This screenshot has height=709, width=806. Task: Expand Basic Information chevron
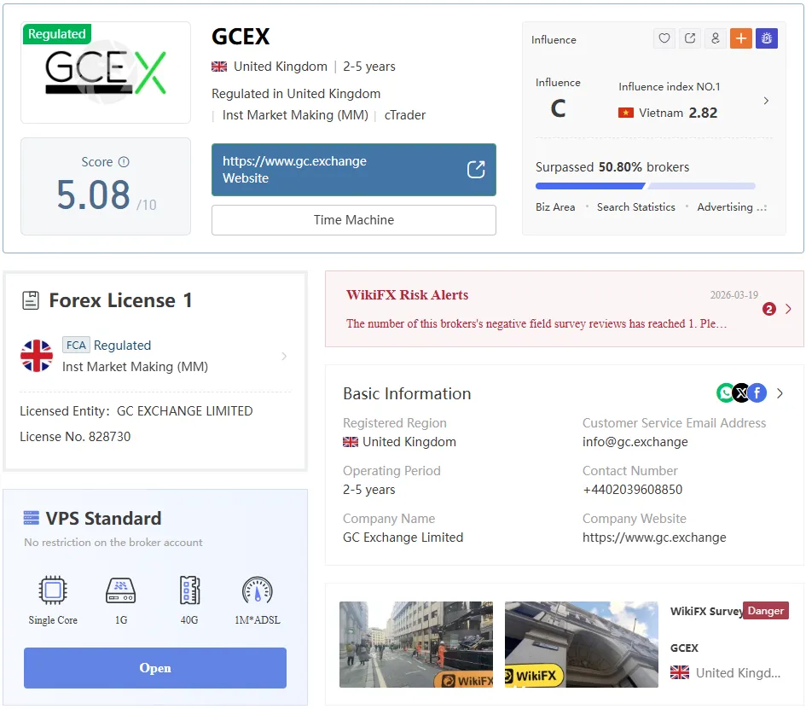pyautogui.click(x=780, y=393)
